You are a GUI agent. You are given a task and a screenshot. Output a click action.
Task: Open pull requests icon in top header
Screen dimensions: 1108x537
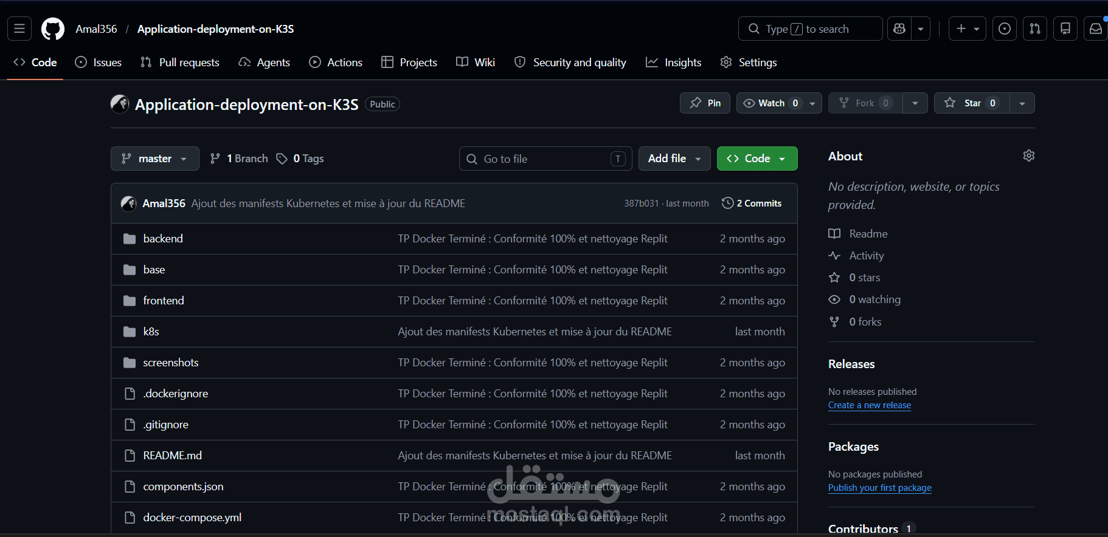1035,29
